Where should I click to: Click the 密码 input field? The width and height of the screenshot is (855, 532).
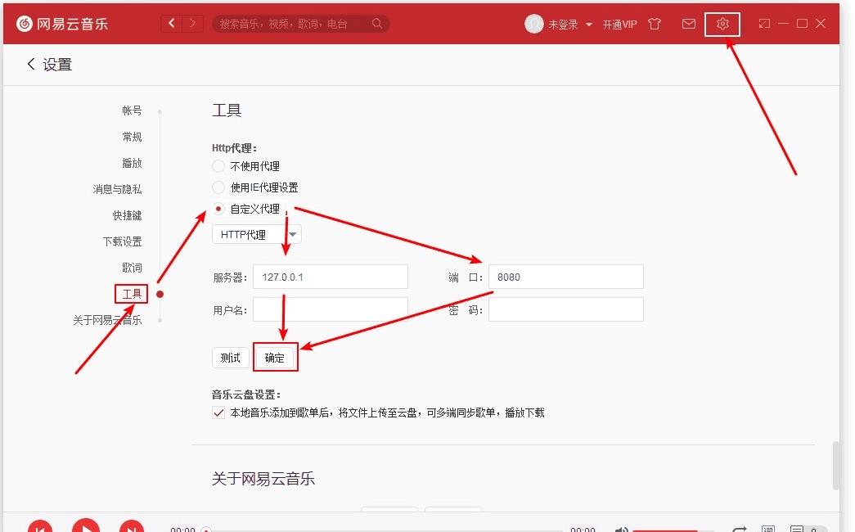(x=566, y=309)
